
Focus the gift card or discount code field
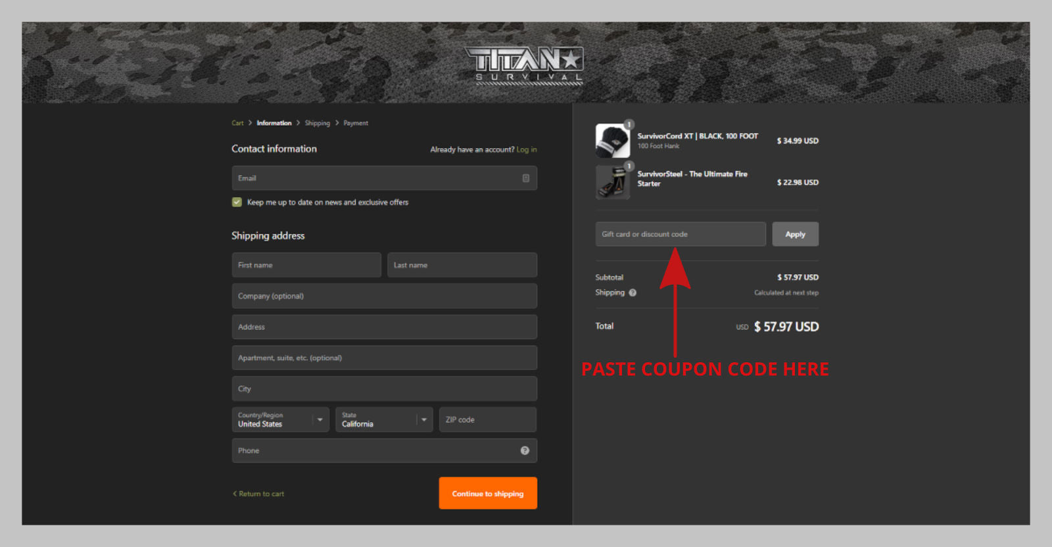[680, 234]
